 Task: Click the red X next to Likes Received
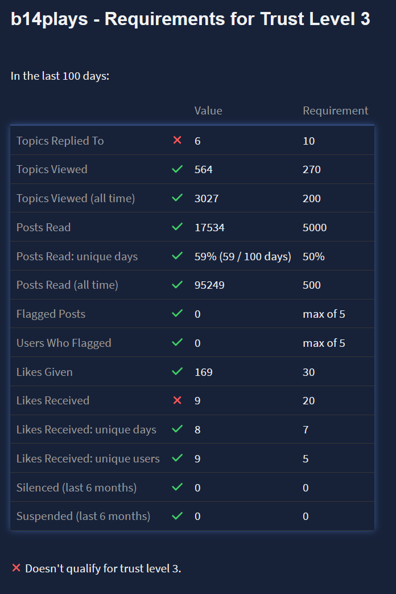click(177, 400)
